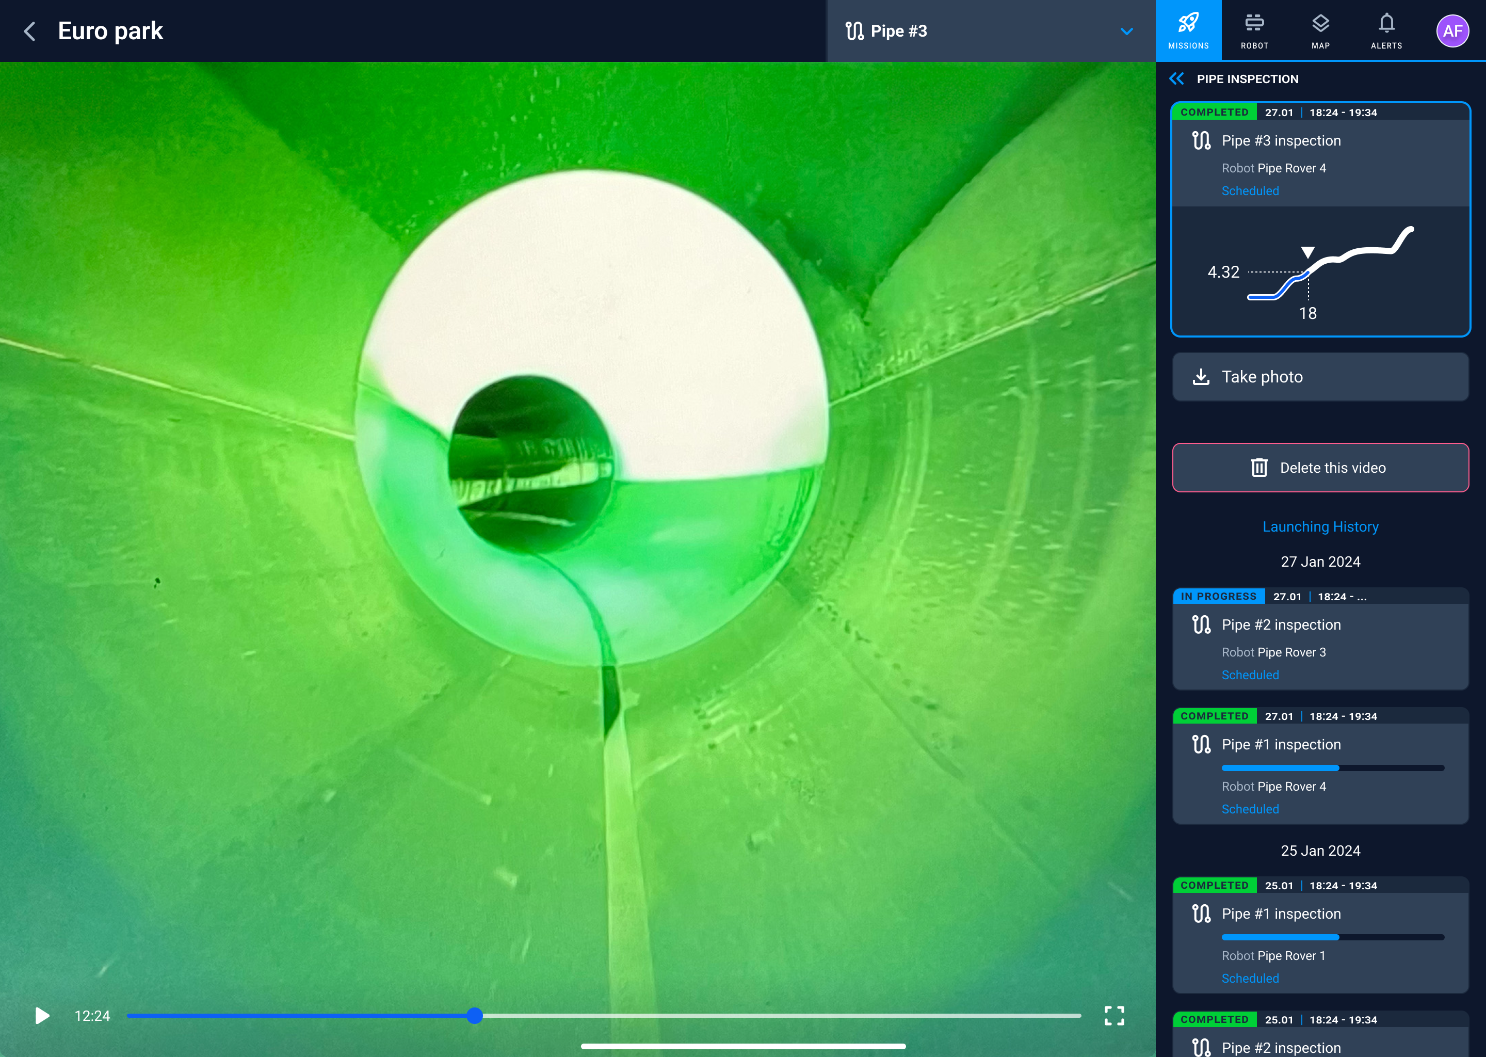Open the Map layers icon
Image resolution: width=1486 pixels, height=1057 pixels.
(1320, 30)
